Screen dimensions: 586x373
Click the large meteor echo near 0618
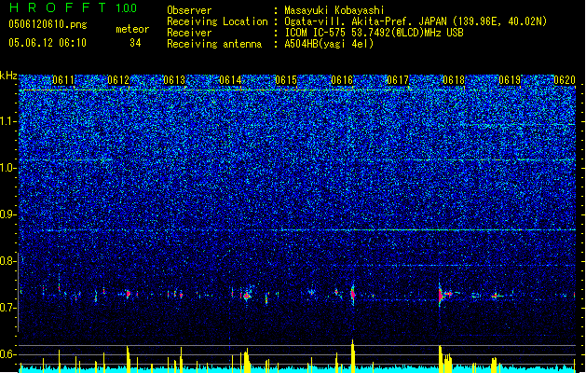[x=441, y=296]
